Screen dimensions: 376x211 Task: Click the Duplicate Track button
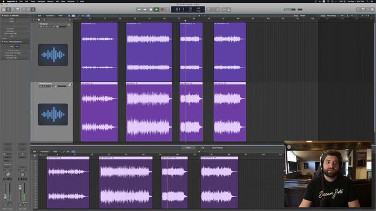pyautogui.click(x=39, y=19)
